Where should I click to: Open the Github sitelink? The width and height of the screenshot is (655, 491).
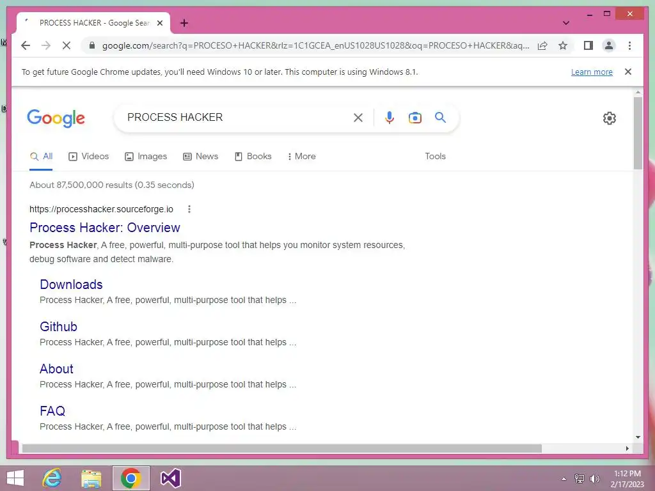click(58, 327)
